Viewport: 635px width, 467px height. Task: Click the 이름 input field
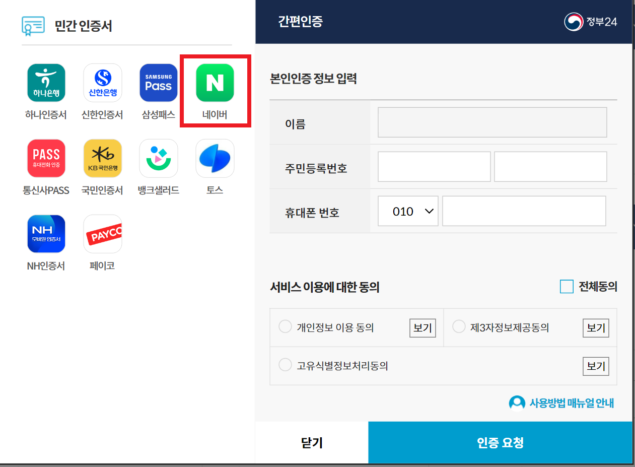pos(492,122)
